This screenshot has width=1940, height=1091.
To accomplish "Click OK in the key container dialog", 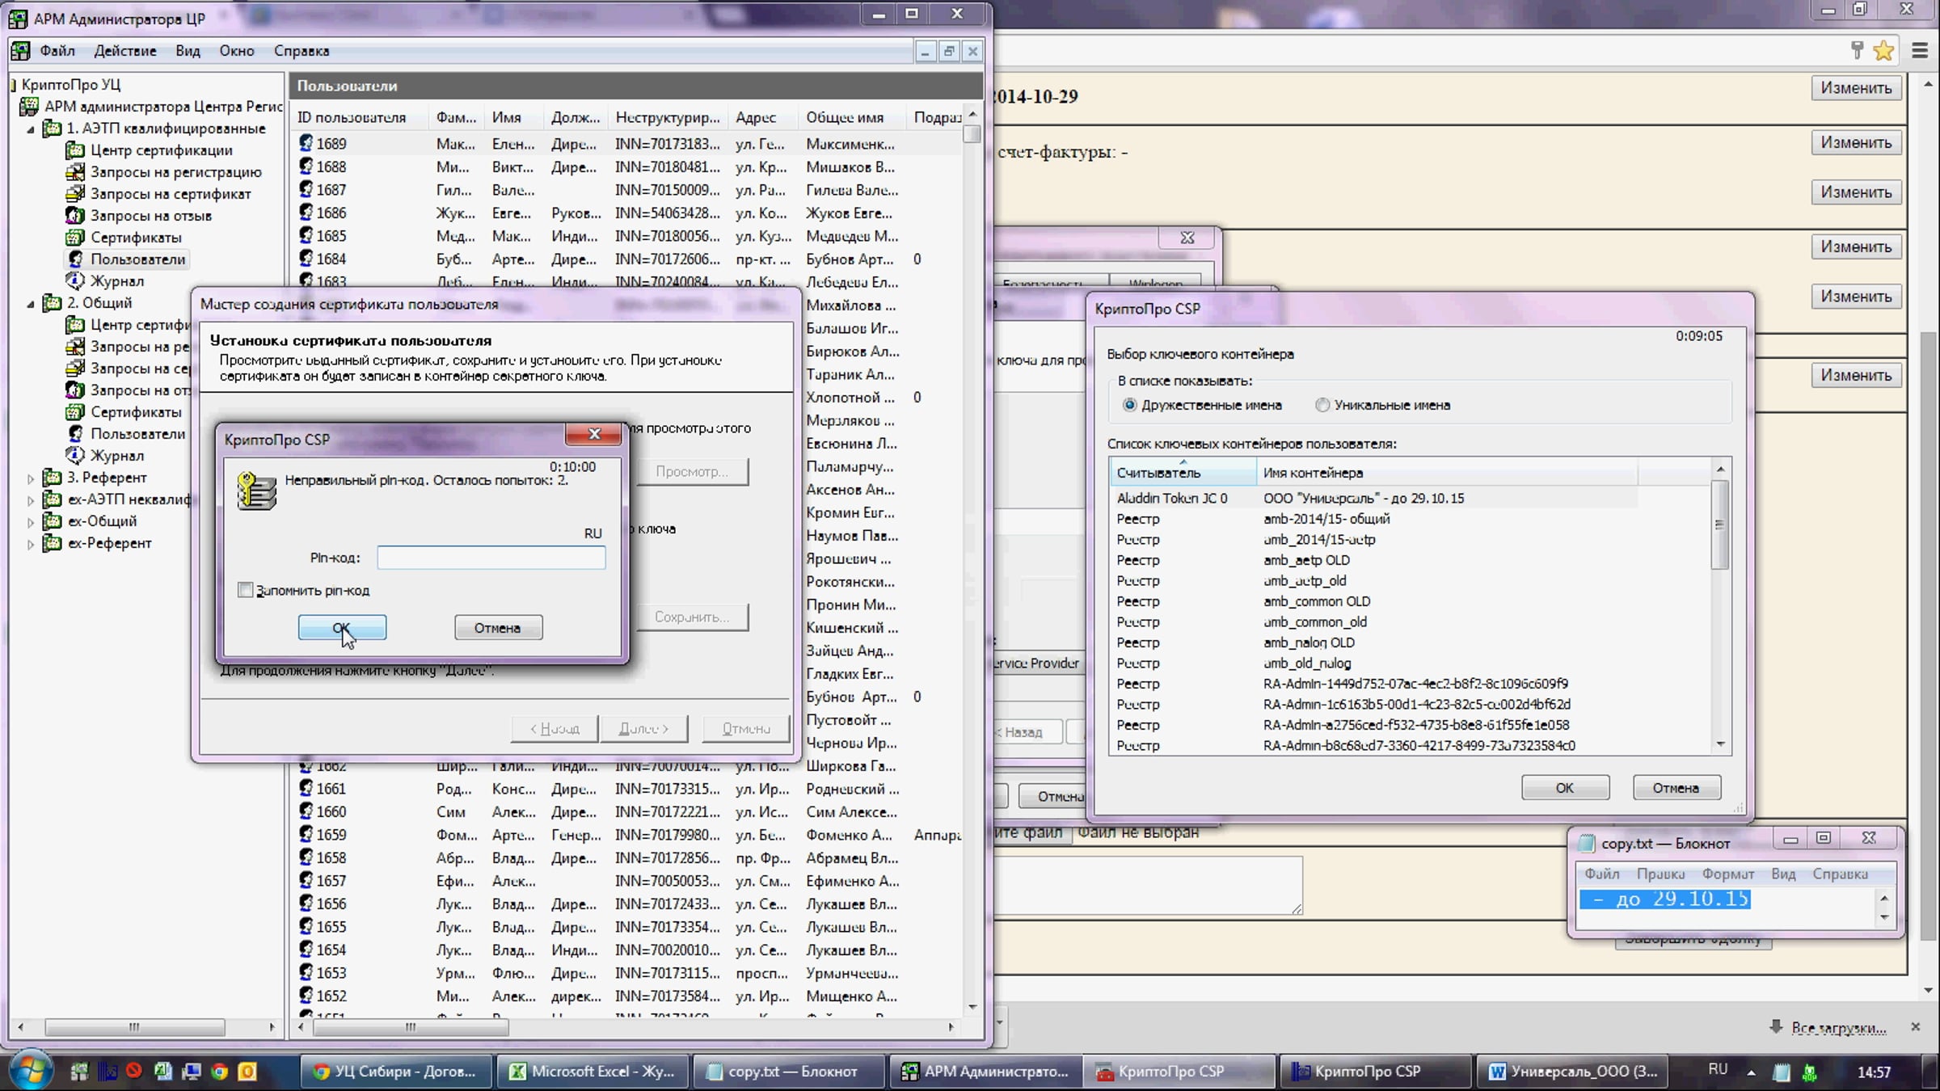I will click(1565, 788).
